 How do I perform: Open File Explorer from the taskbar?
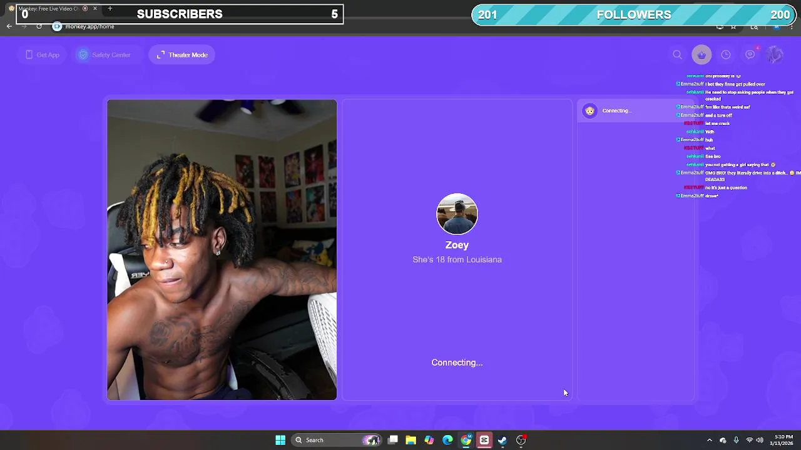[411, 440]
